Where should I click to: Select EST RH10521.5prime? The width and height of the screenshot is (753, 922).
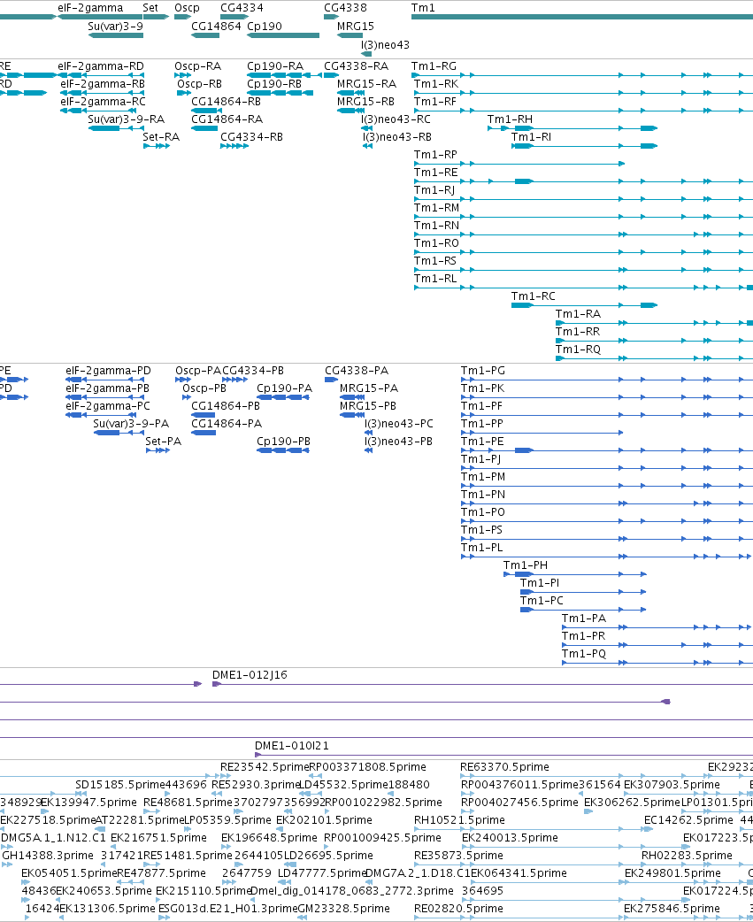[459, 819]
